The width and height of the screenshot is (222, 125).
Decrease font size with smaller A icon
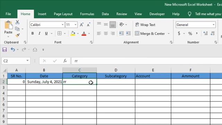pos(89,25)
